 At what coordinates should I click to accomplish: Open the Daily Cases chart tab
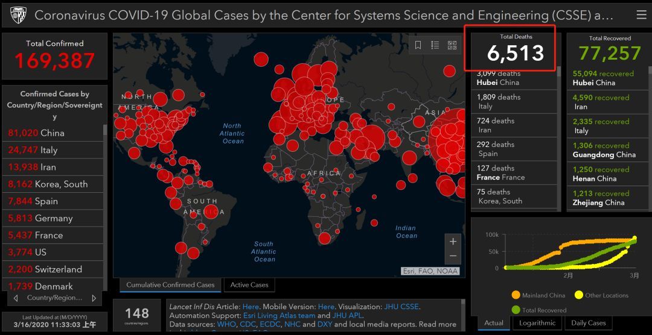(588, 323)
